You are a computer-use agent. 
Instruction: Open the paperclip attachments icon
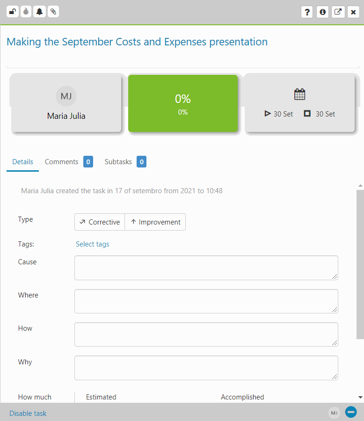coord(53,12)
